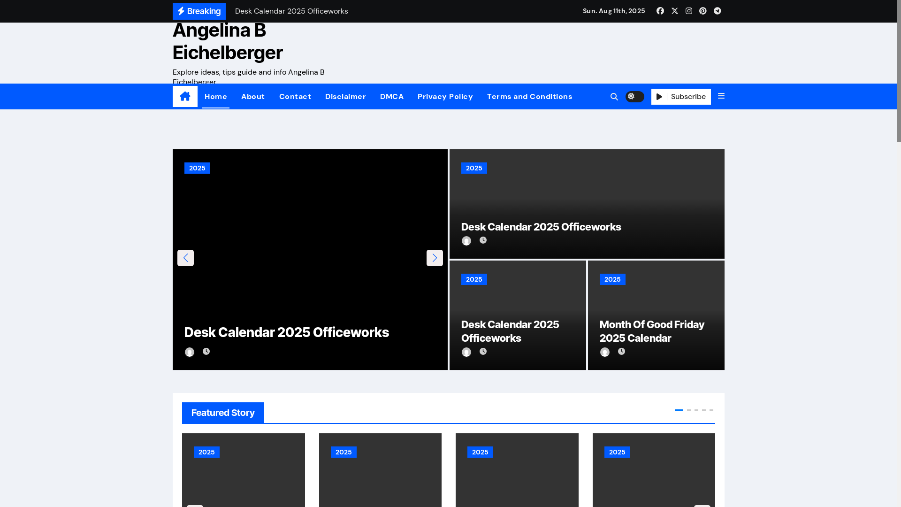The width and height of the screenshot is (901, 507).
Task: Open the Instagram social icon
Action: pos(688,11)
